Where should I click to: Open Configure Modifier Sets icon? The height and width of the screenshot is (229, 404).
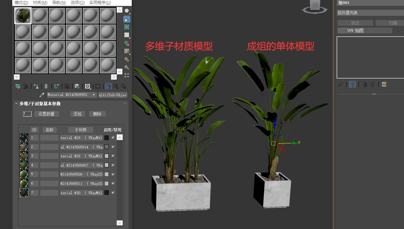[384, 84]
